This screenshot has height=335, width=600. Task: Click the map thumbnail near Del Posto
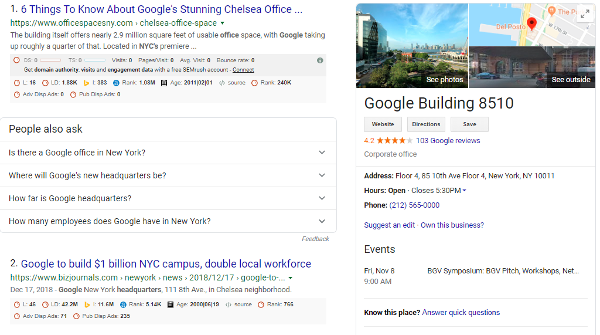532,25
